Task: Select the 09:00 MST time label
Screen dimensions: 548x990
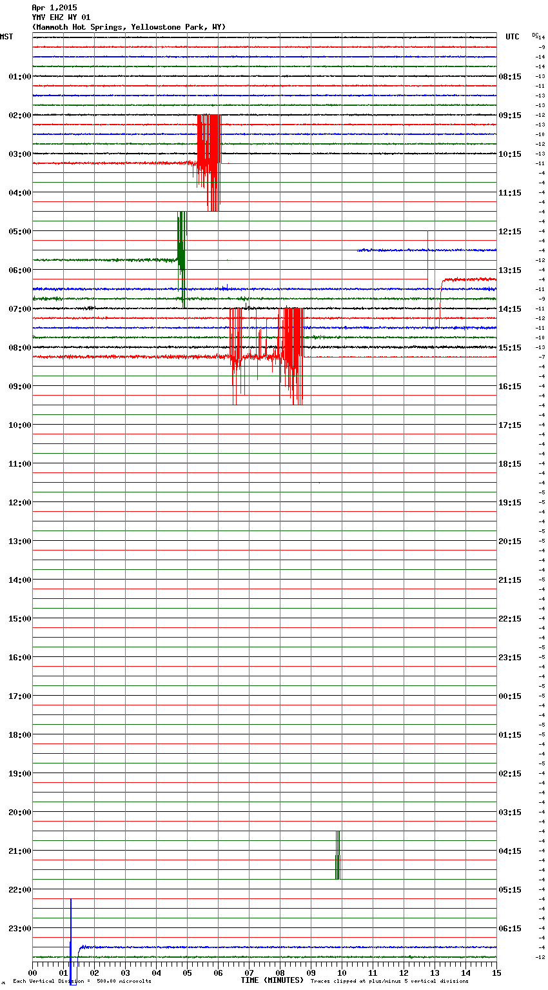Action: pos(20,387)
